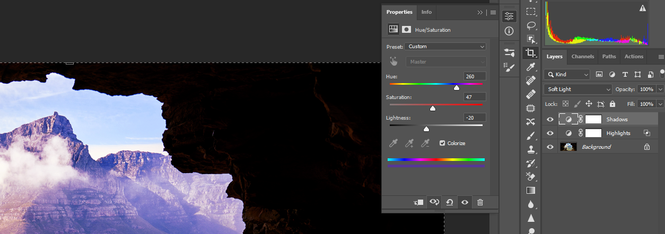Hide the Background layer
Viewport: 665px width, 234px height.
pyautogui.click(x=550, y=147)
